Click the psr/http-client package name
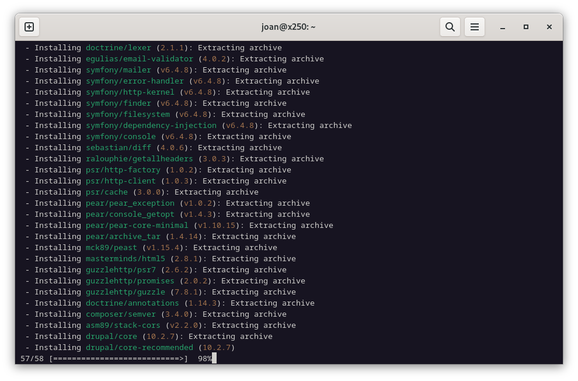Image resolution: width=578 pixels, height=381 pixels. 121,181
